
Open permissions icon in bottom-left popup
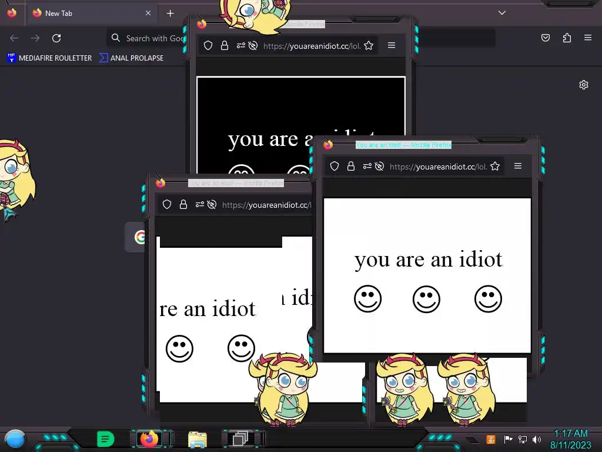click(x=200, y=204)
